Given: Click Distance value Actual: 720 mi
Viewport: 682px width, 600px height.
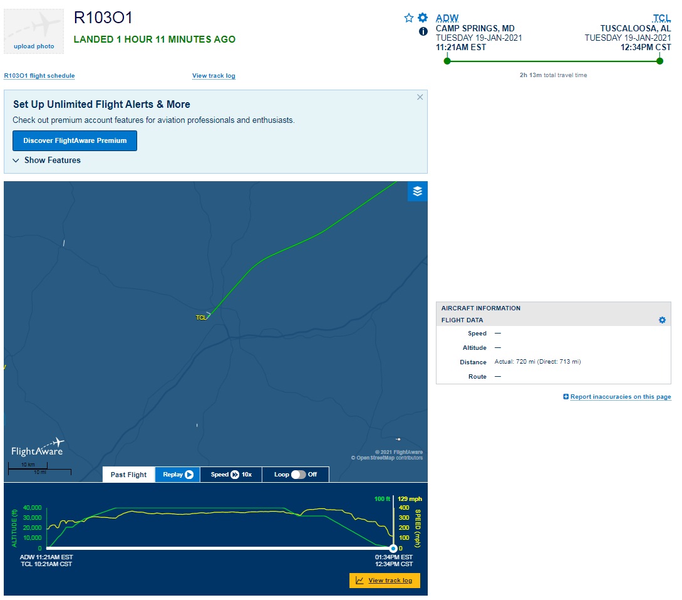Looking at the screenshot, I should tap(537, 362).
